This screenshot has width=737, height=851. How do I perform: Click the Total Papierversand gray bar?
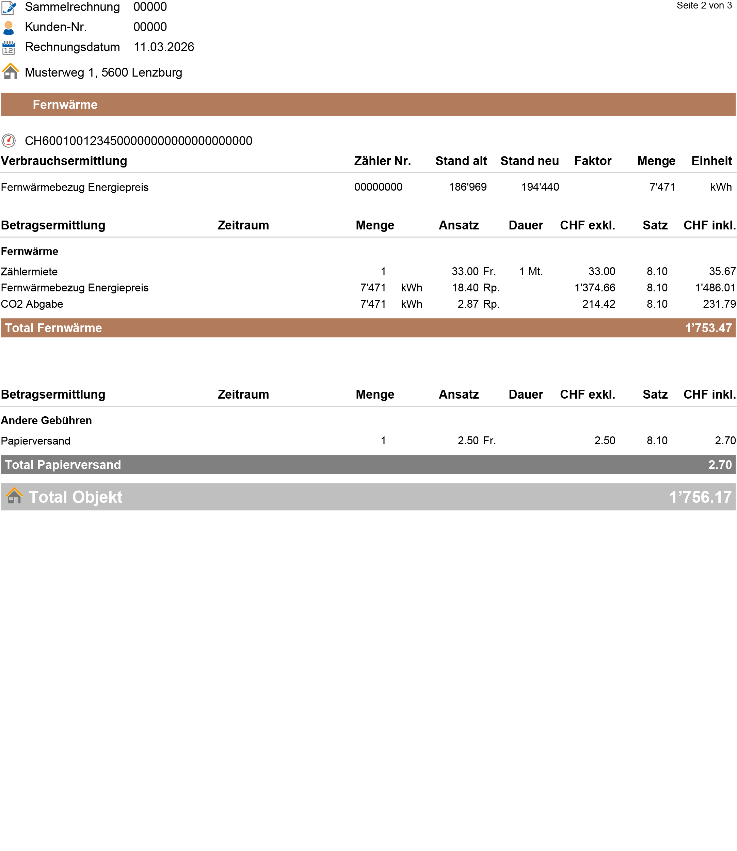368,465
